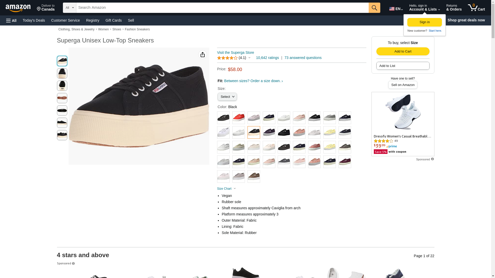
Task: Open Today's Deals in navigation bar
Action: click(34, 20)
